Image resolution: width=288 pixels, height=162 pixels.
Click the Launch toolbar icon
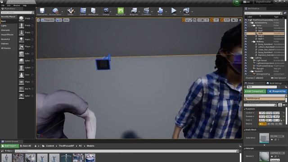tap(186, 11)
